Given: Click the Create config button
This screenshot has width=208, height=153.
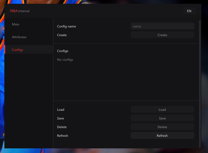Looking at the screenshot, I should (x=162, y=35).
